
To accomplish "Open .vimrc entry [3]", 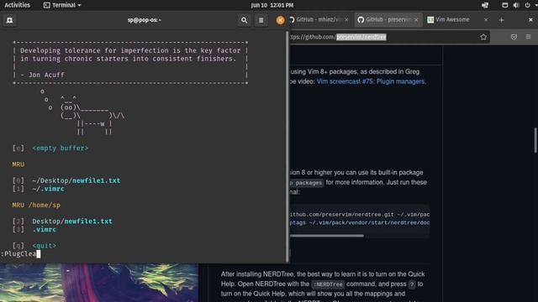I will click(44, 229).
